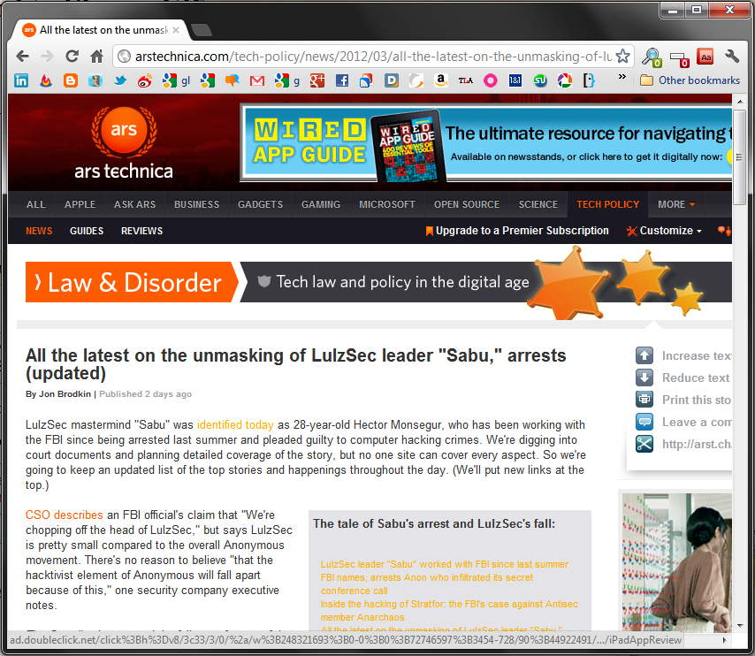Follow the 'identified today' link

click(235, 425)
